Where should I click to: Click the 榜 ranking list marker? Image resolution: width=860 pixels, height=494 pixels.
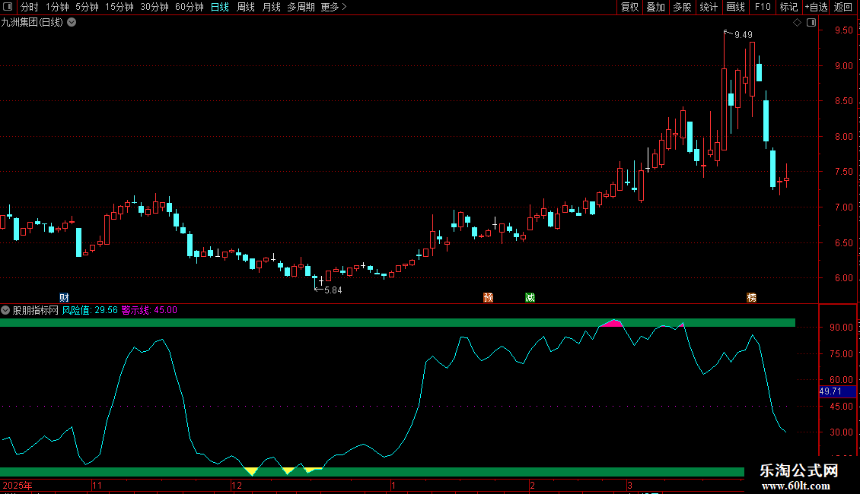pos(751,297)
